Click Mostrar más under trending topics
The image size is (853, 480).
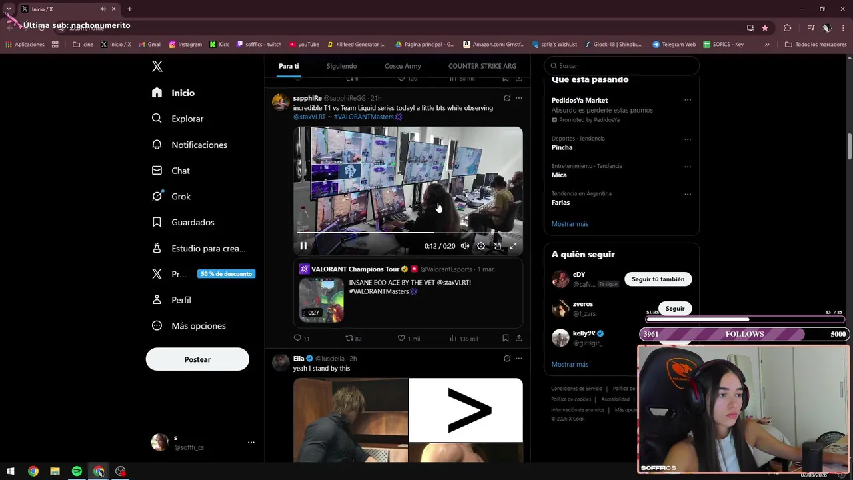pos(570,224)
